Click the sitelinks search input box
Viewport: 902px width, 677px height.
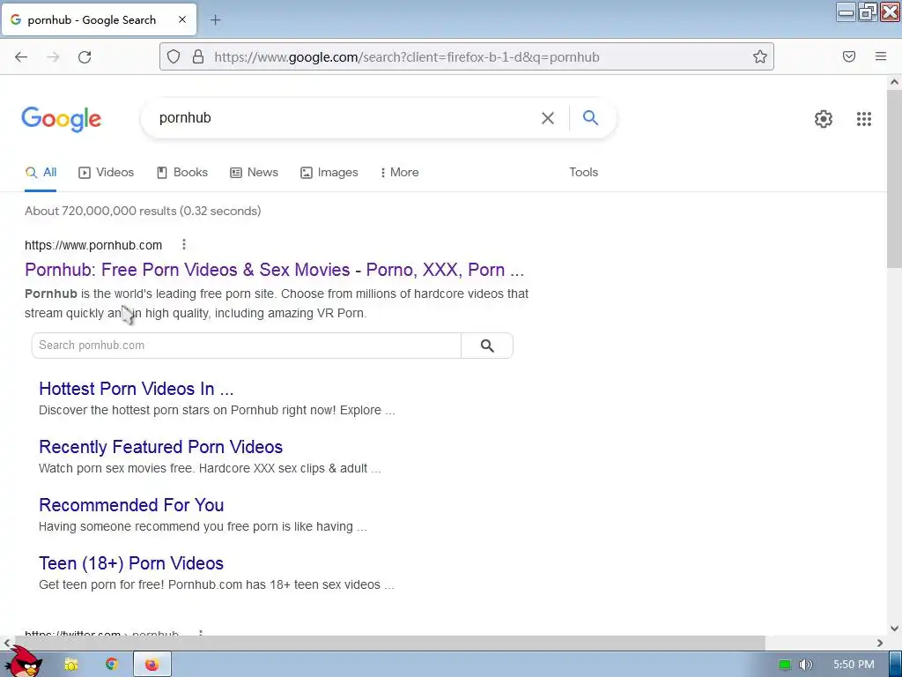click(247, 346)
